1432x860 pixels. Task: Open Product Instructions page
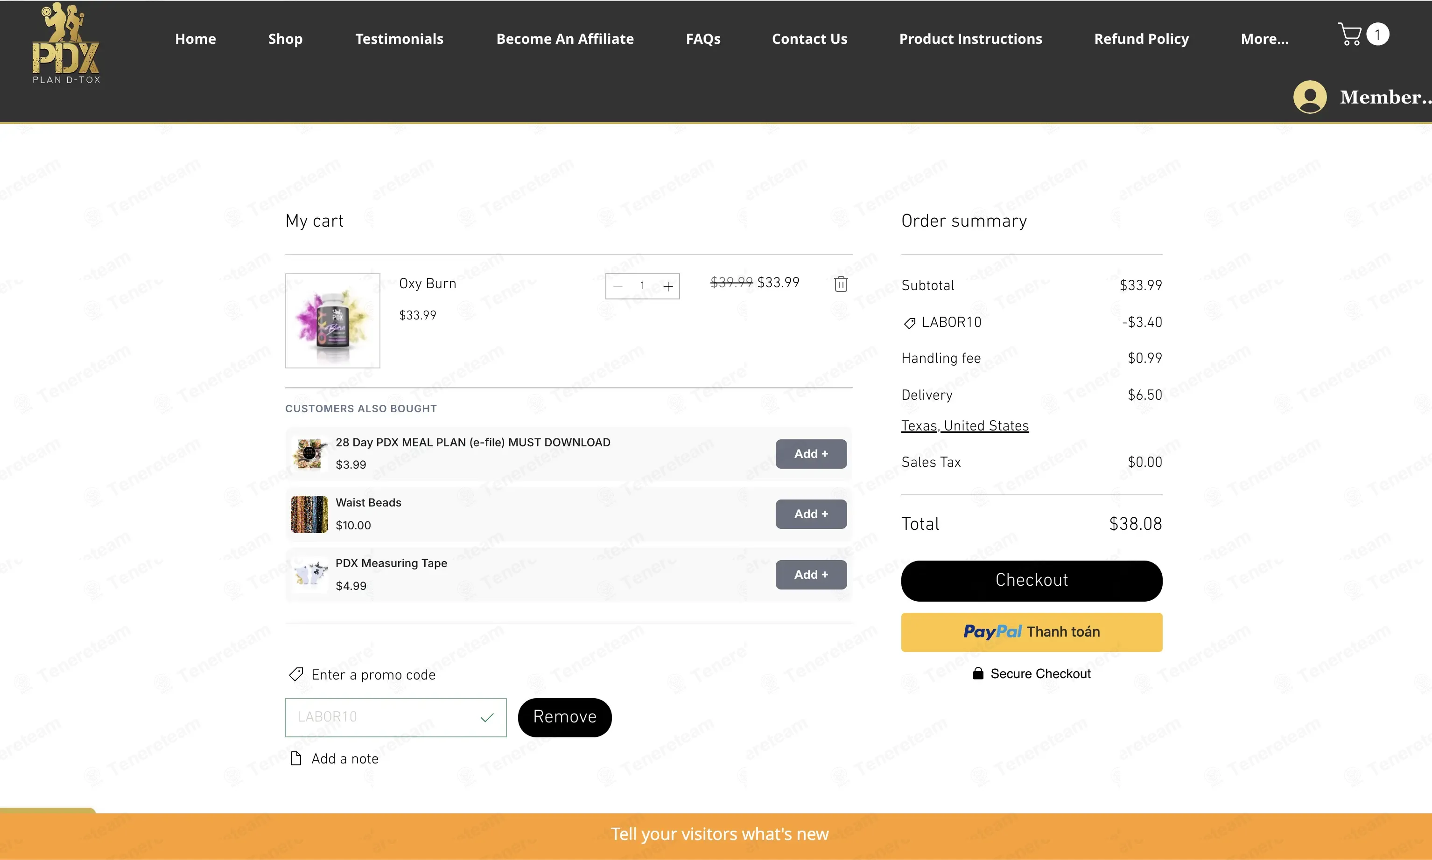pos(970,39)
